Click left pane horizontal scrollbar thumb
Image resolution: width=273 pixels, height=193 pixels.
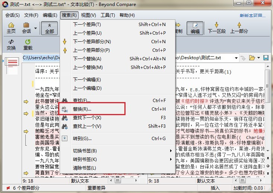118,181
